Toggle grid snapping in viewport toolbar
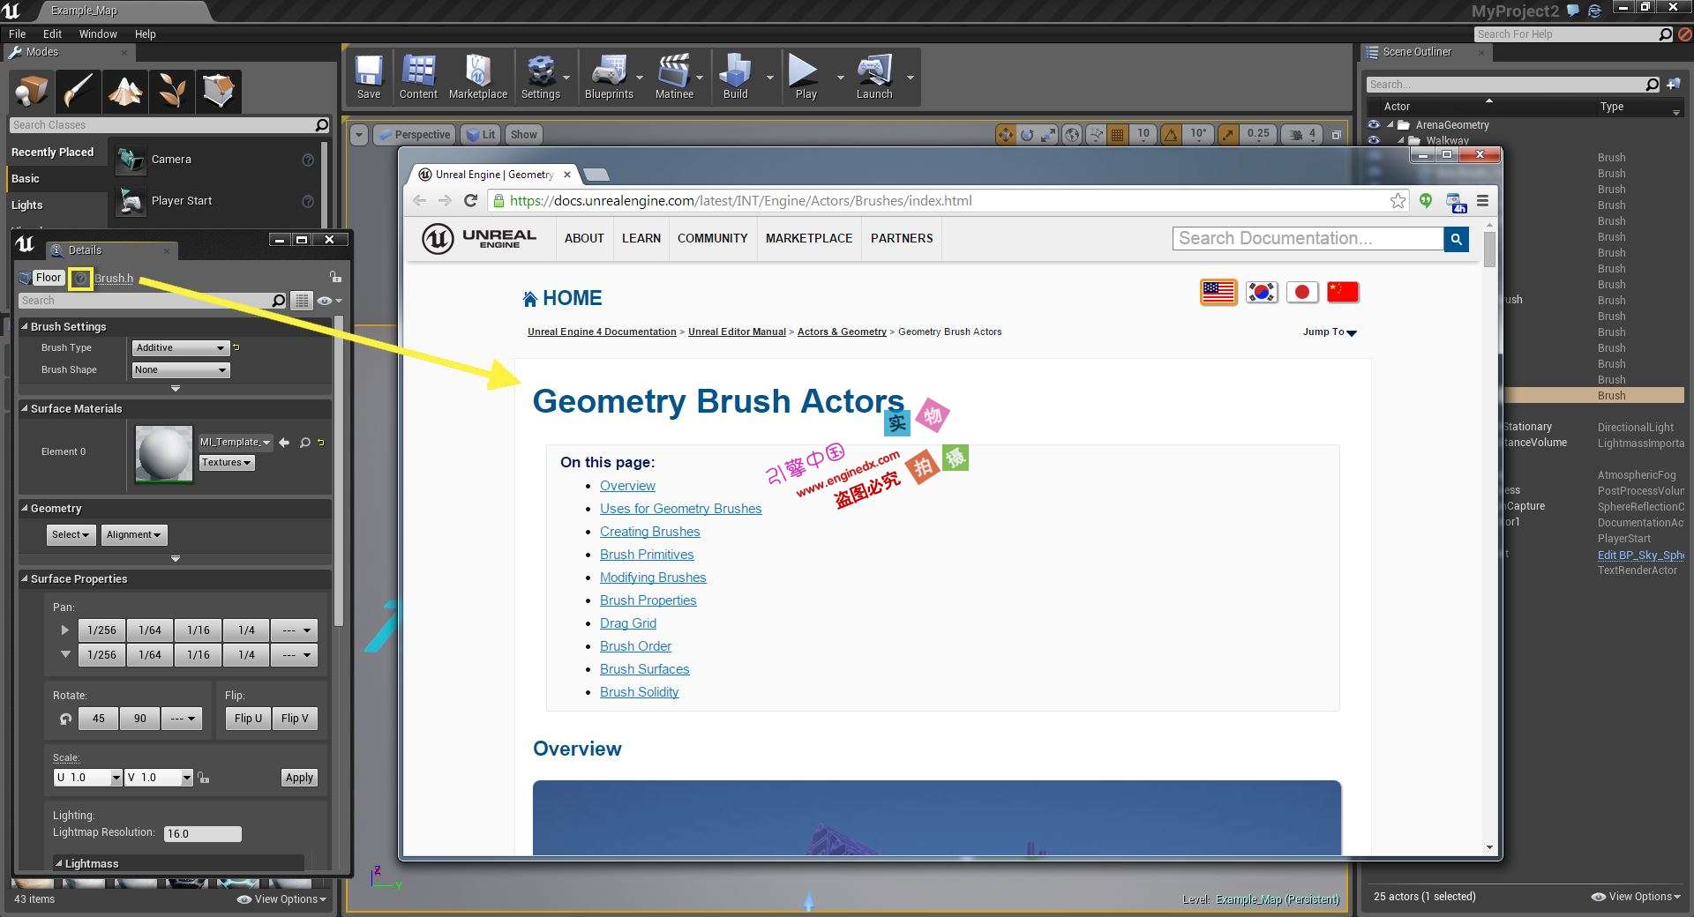 coord(1118,135)
